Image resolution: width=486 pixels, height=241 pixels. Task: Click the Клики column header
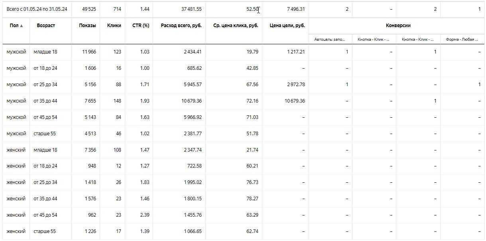pyautogui.click(x=114, y=26)
